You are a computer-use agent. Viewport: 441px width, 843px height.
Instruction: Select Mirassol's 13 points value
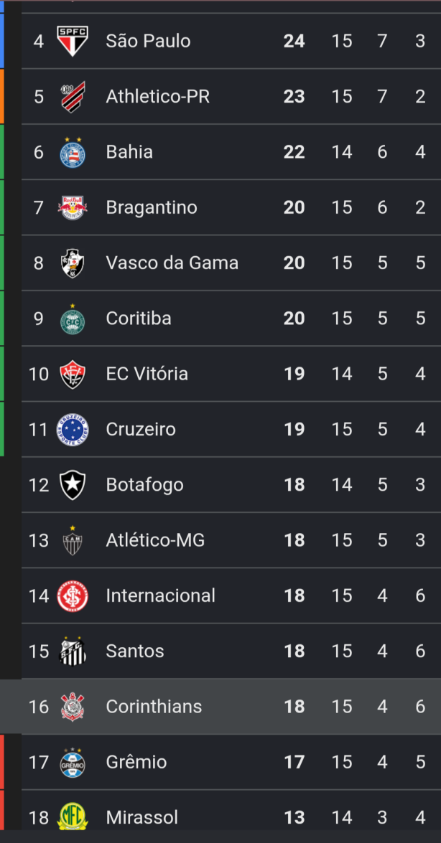[x=294, y=817]
